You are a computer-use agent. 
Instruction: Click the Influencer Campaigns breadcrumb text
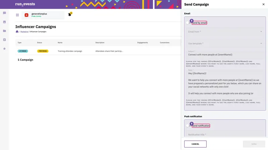pyautogui.click(x=38, y=32)
